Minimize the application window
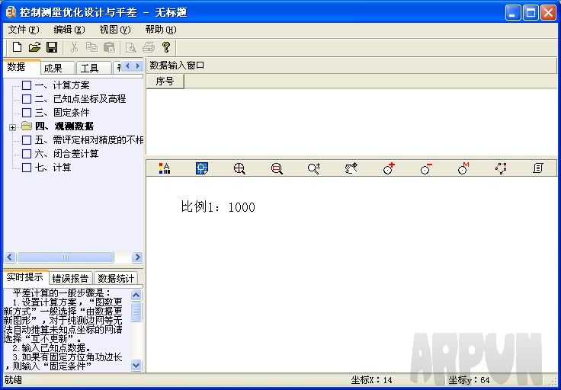The width and height of the screenshot is (561, 390). pyautogui.click(x=513, y=13)
